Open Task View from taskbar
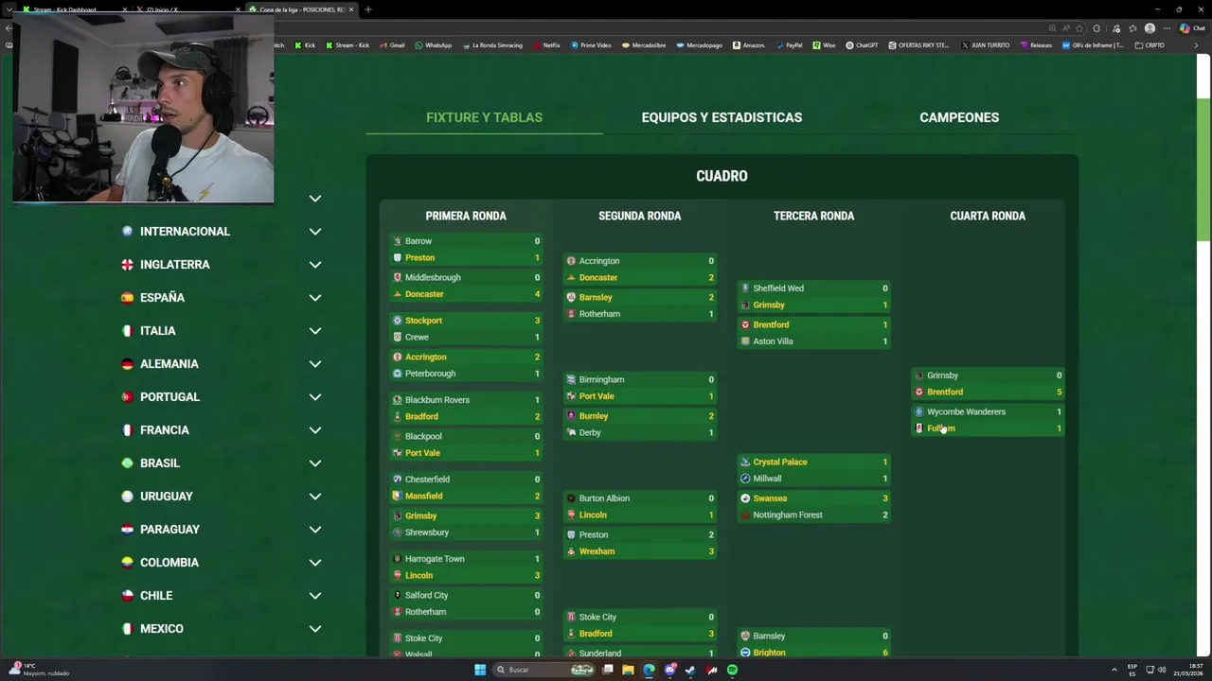Viewport: 1212px width, 681px height. click(x=608, y=670)
